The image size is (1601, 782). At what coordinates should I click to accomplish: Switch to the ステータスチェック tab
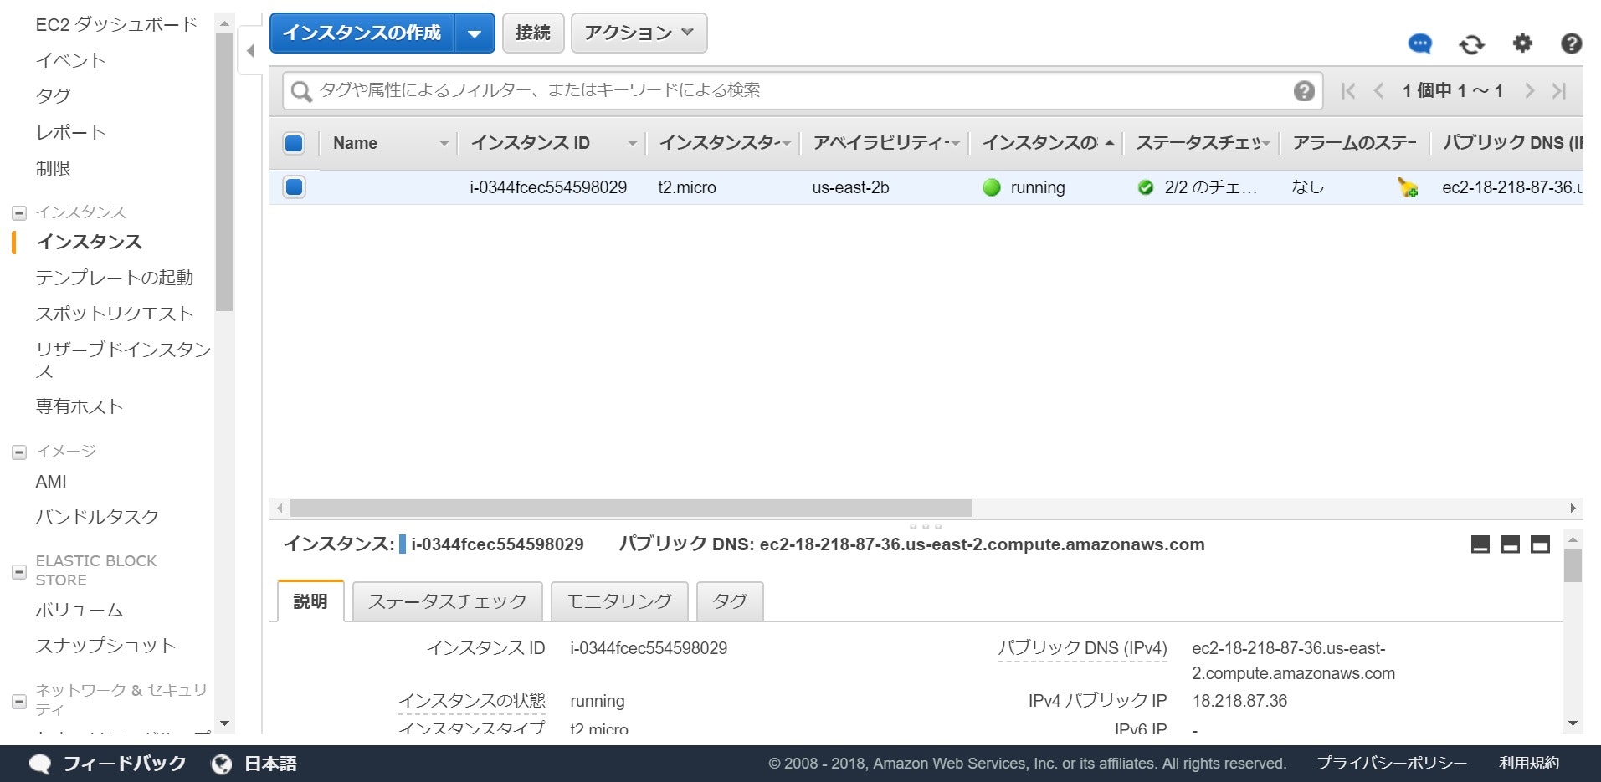click(x=448, y=601)
